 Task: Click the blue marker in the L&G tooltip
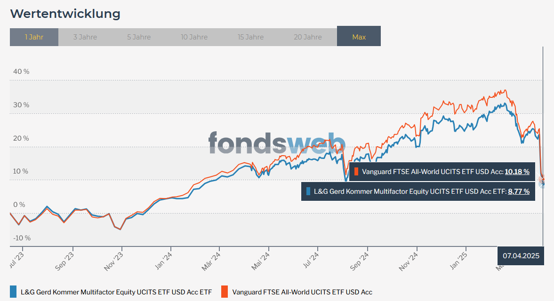tap(309, 191)
